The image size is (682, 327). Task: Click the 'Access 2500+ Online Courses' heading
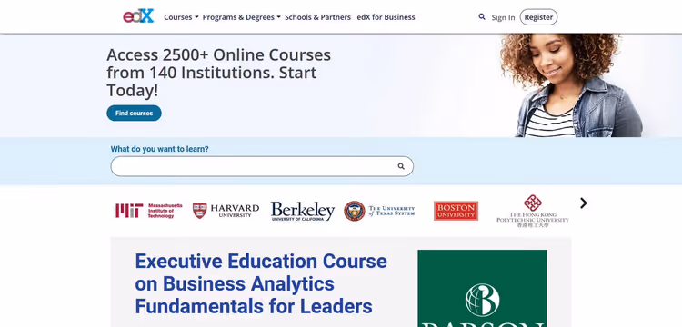click(219, 73)
